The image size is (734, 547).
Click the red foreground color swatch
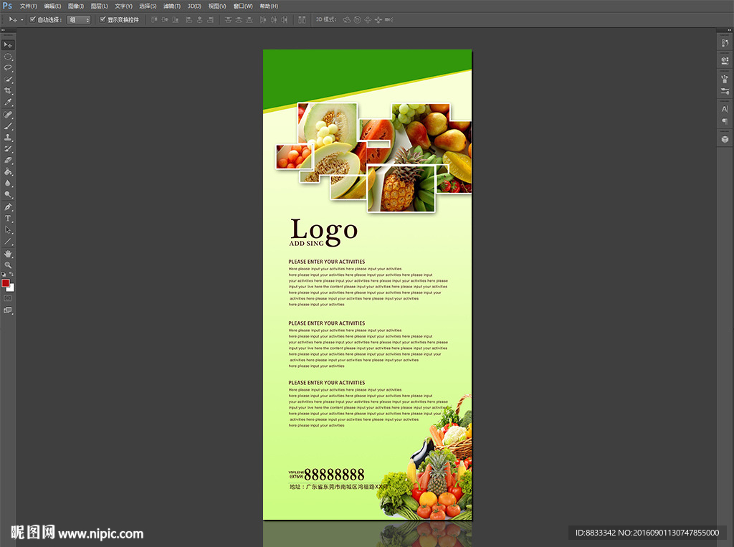pyautogui.click(x=6, y=283)
